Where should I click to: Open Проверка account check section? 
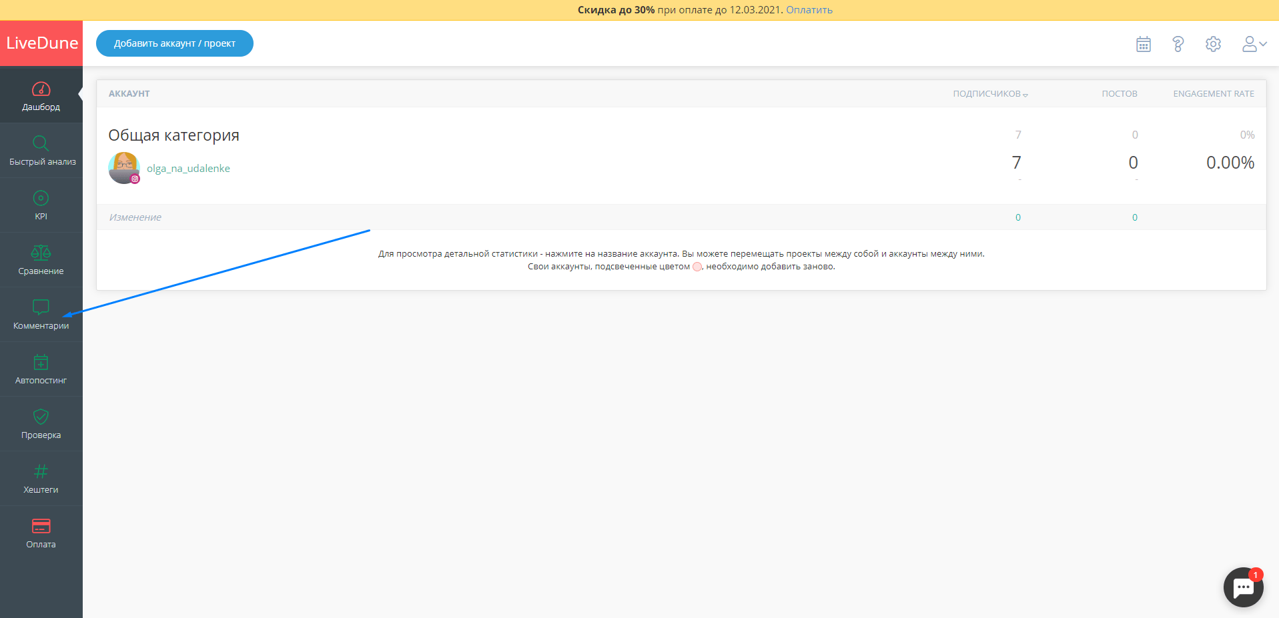tap(41, 424)
